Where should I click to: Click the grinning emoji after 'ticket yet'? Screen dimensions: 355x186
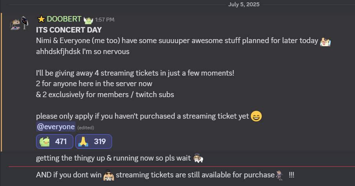pyautogui.click(x=256, y=116)
